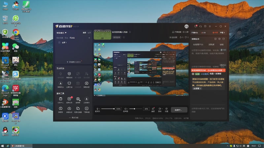264x148 pixels.
Task: Select the 全屏 1 source row
Action: click(x=73, y=43)
